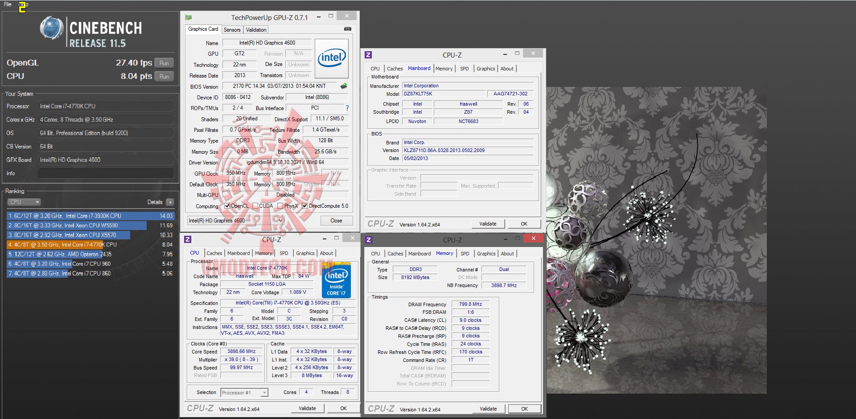Enable the PhysX checkbox
The image size is (856, 419).
click(x=280, y=206)
